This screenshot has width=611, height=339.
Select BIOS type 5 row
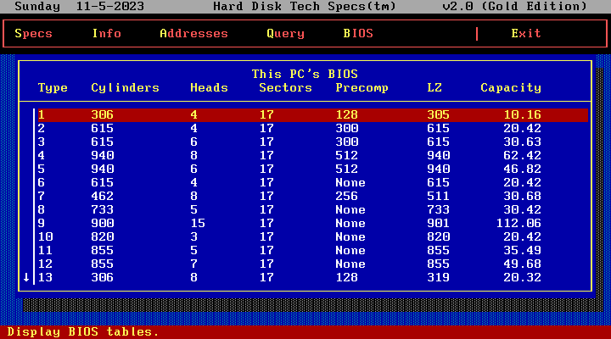[x=313, y=169]
